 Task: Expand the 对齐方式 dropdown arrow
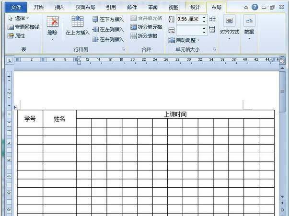[229, 39]
